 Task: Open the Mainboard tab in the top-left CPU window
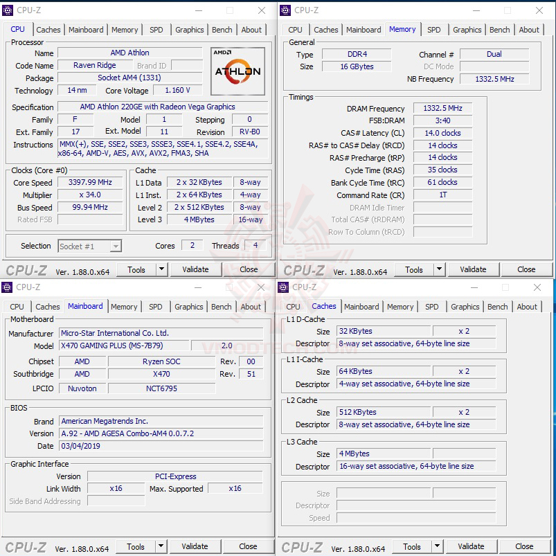pyautogui.click(x=86, y=30)
